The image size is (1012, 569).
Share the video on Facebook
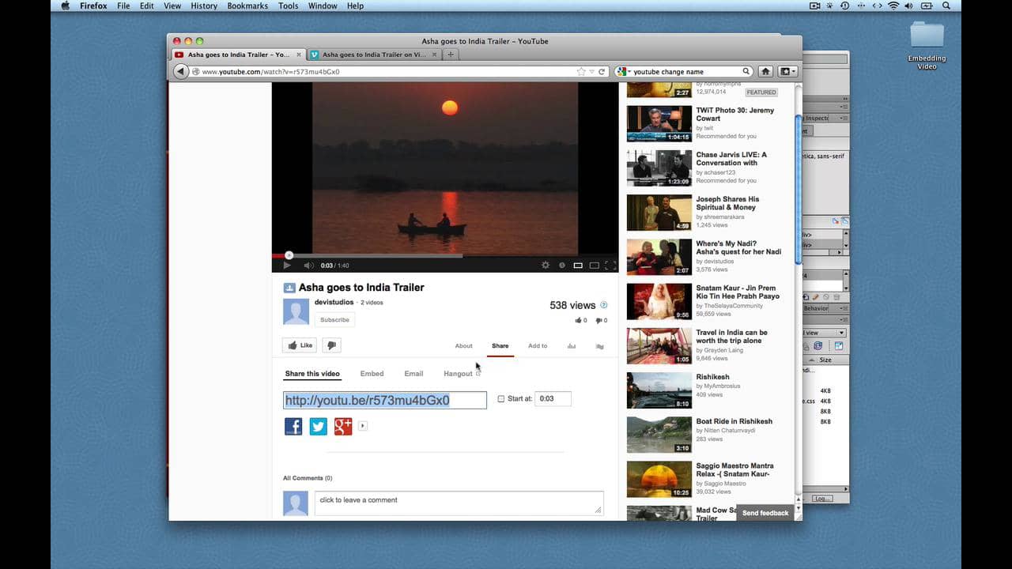click(293, 427)
